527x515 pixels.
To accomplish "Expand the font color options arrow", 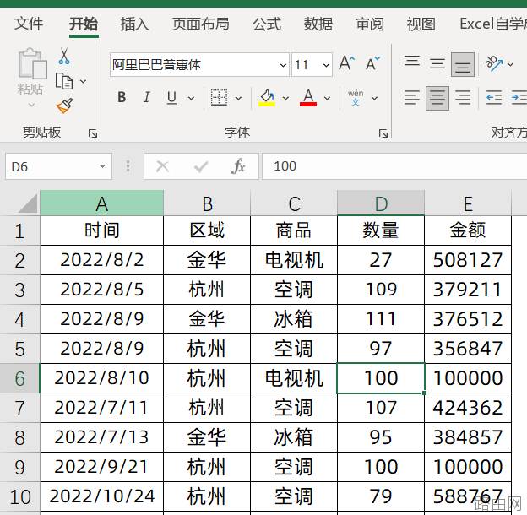I will (x=327, y=98).
